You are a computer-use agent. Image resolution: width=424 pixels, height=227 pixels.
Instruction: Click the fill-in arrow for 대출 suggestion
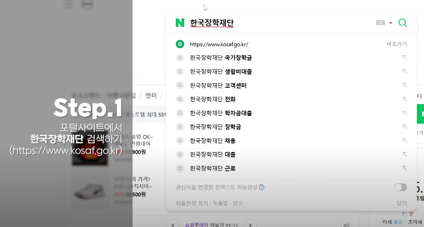pyautogui.click(x=405, y=154)
